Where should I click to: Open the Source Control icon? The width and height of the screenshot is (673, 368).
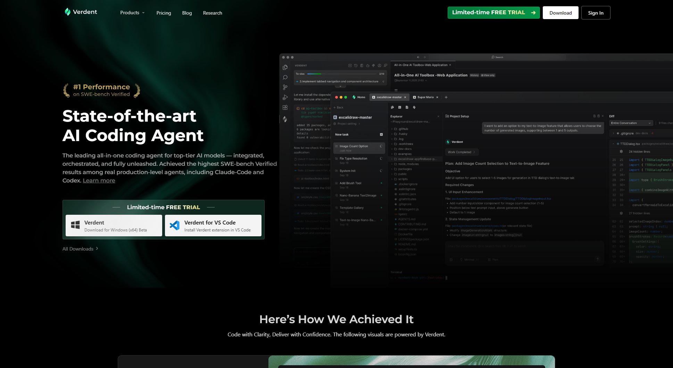point(285,87)
